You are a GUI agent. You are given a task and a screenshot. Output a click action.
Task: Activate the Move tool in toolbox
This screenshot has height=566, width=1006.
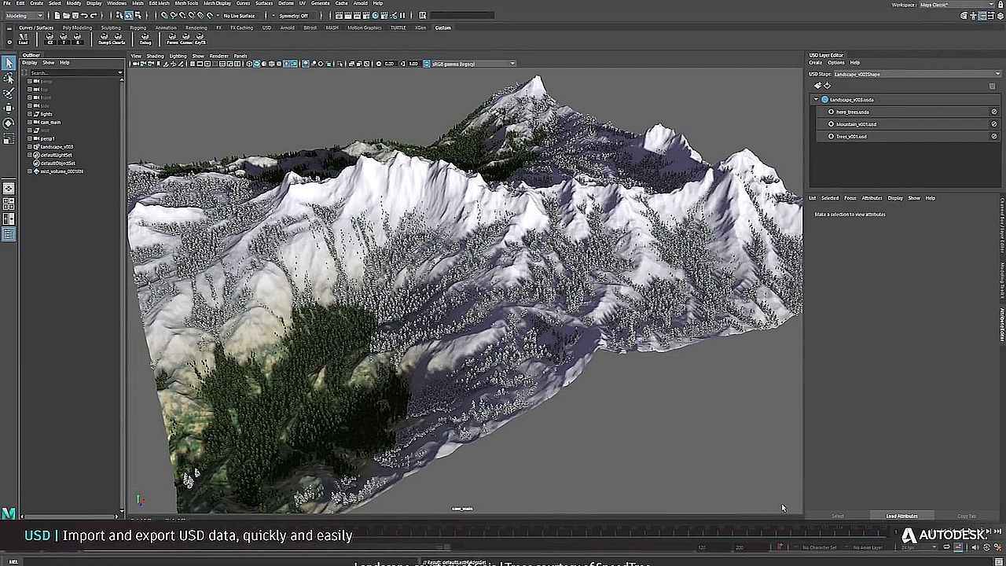pos(9,108)
